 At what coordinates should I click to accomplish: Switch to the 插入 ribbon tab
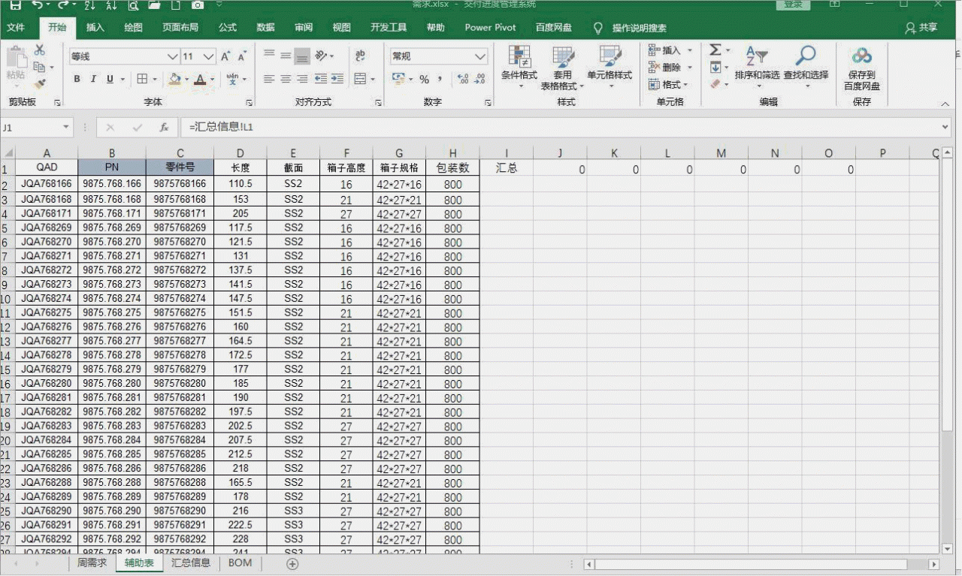[x=95, y=28]
